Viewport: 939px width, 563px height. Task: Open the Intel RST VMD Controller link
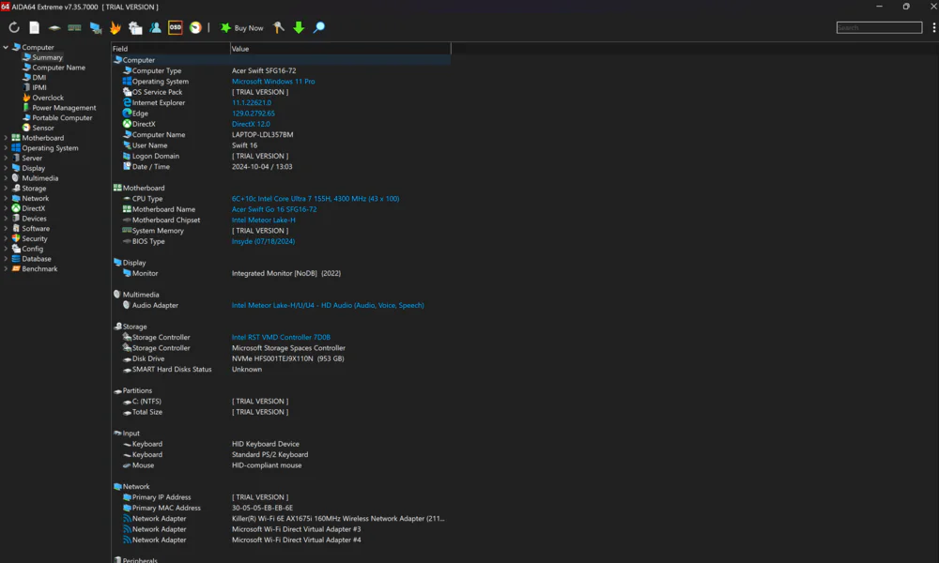click(x=281, y=338)
